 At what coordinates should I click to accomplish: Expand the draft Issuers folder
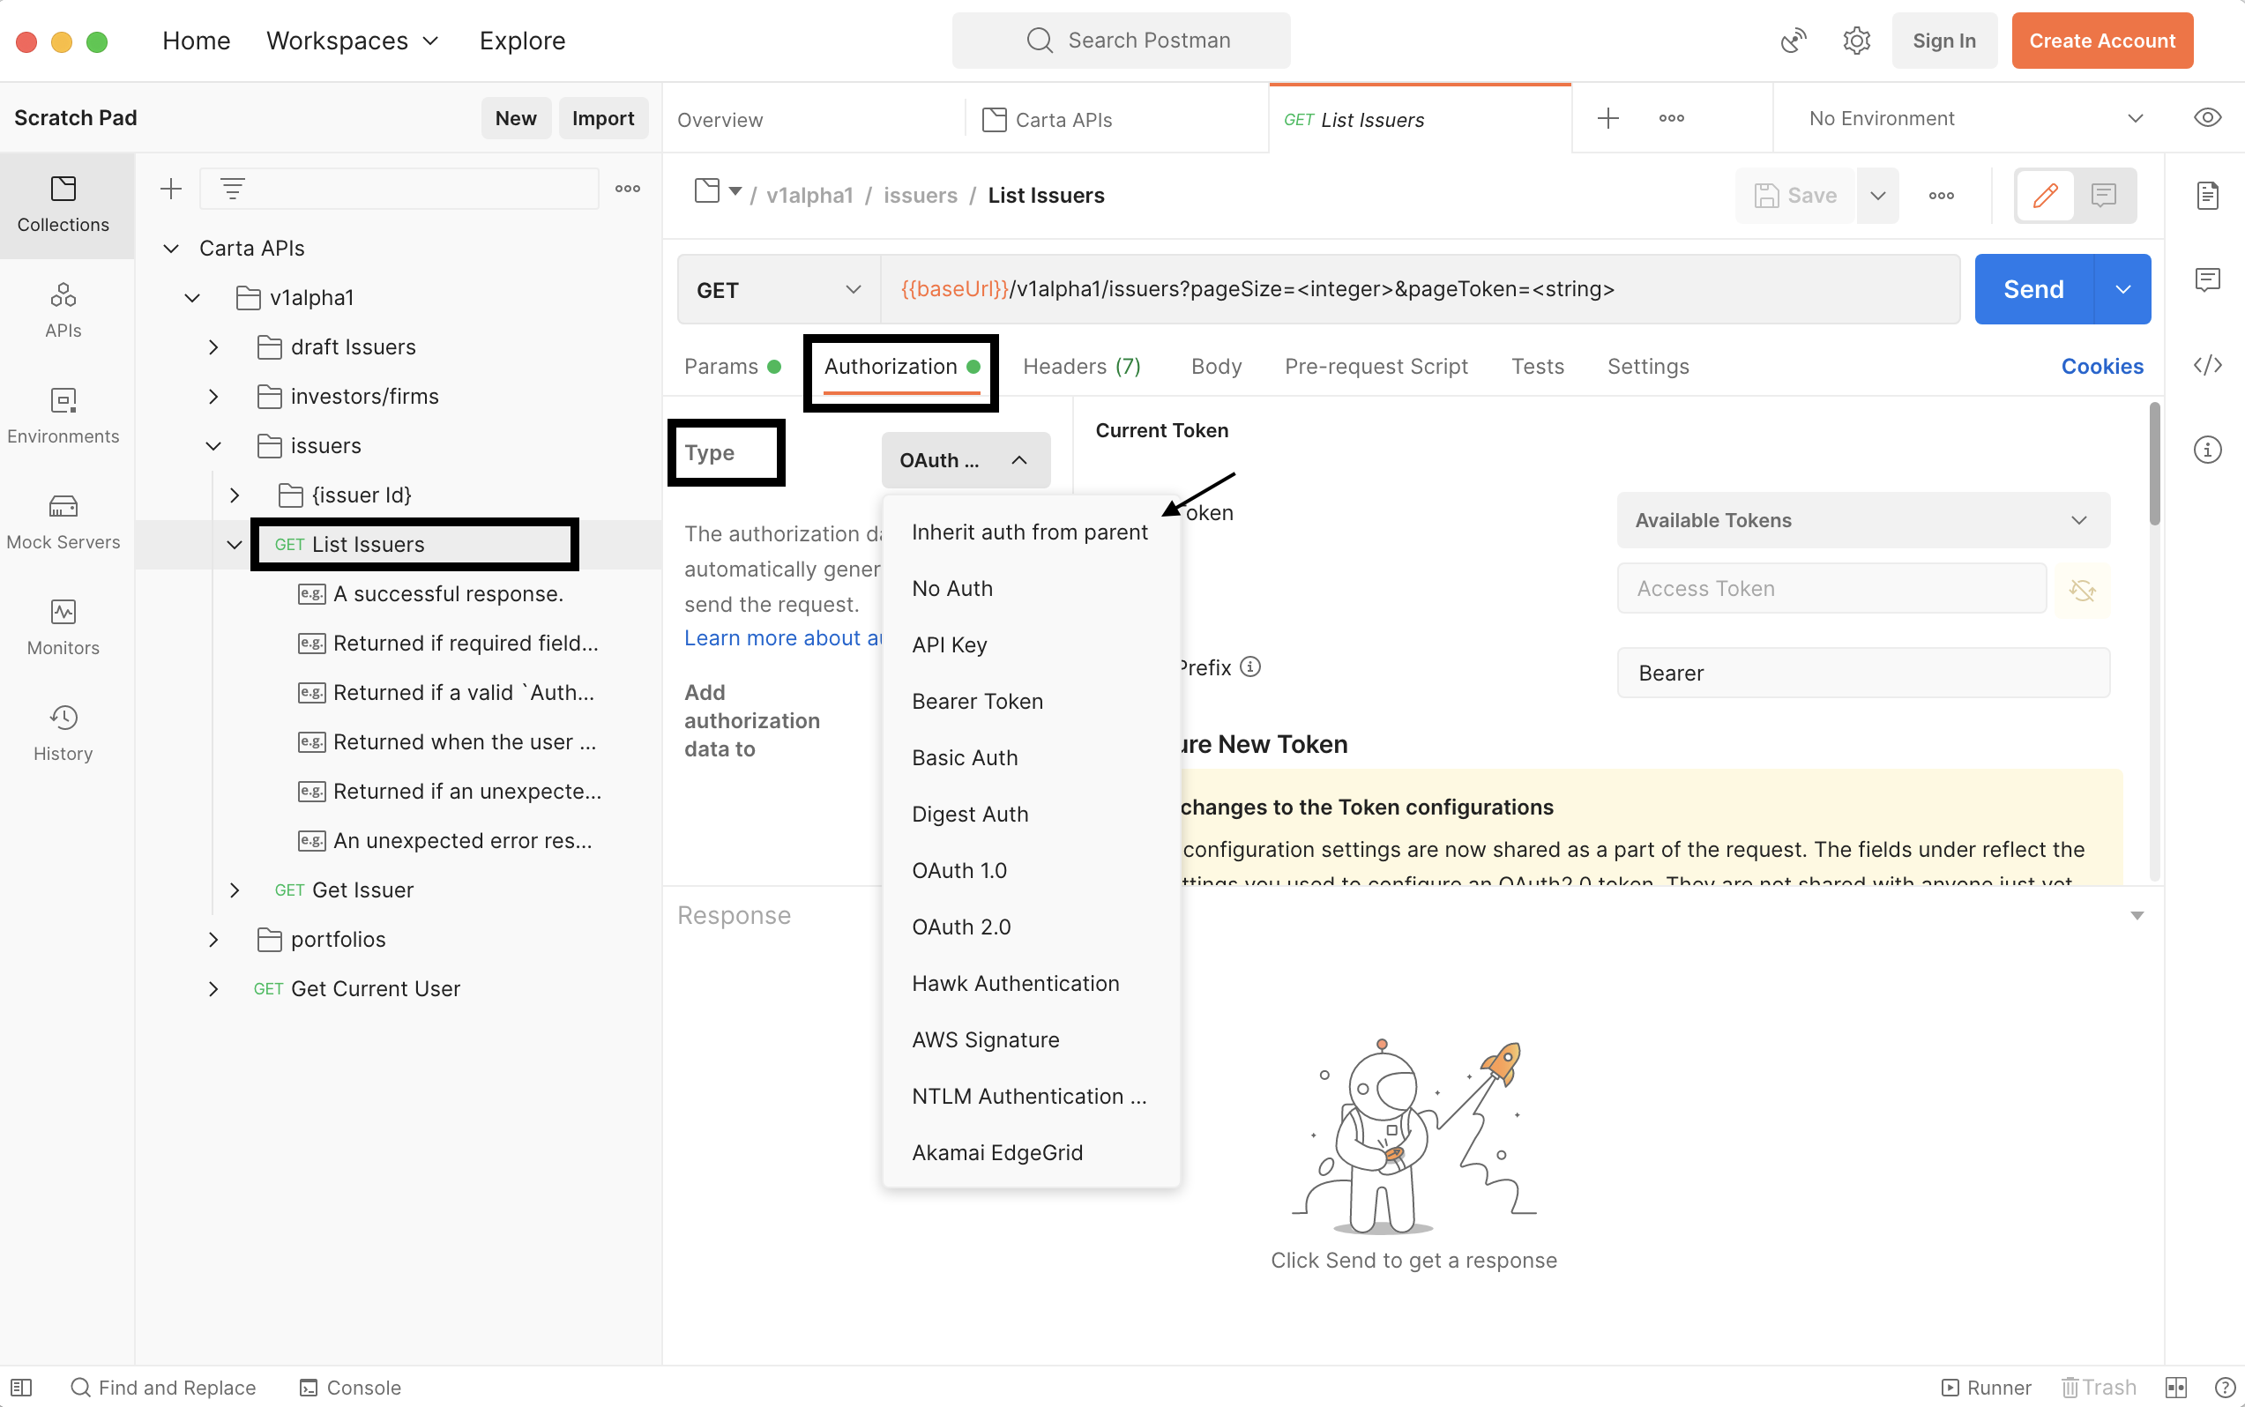click(213, 347)
